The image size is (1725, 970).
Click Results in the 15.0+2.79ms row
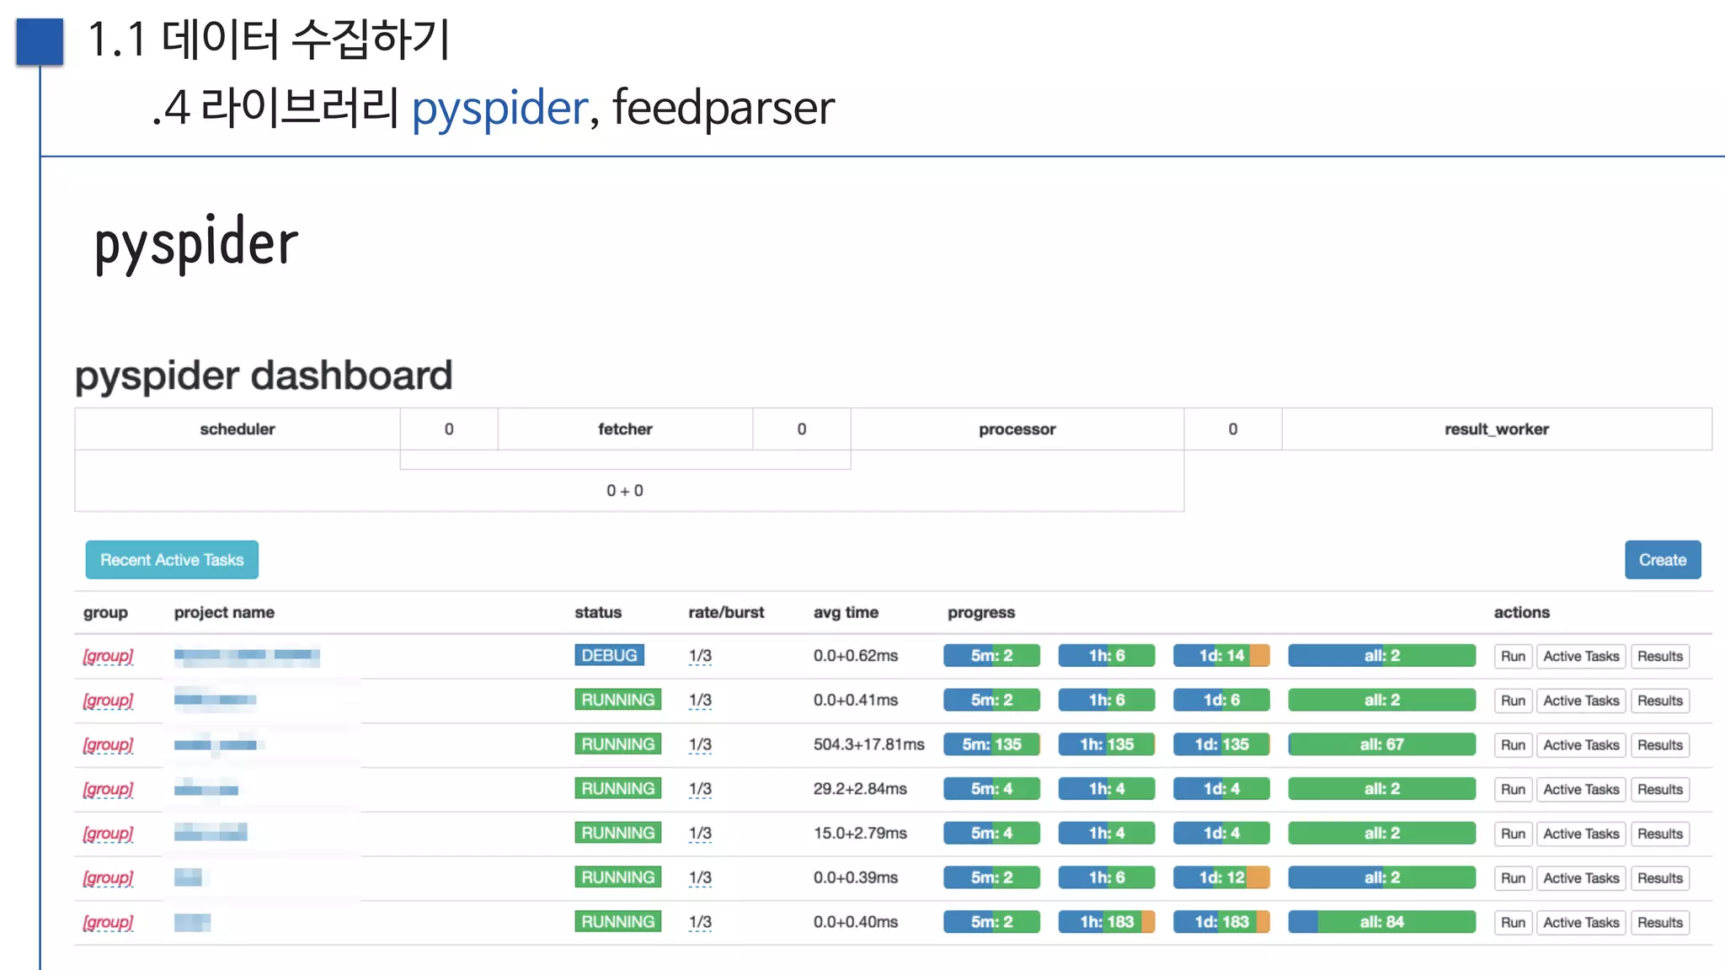click(1659, 834)
